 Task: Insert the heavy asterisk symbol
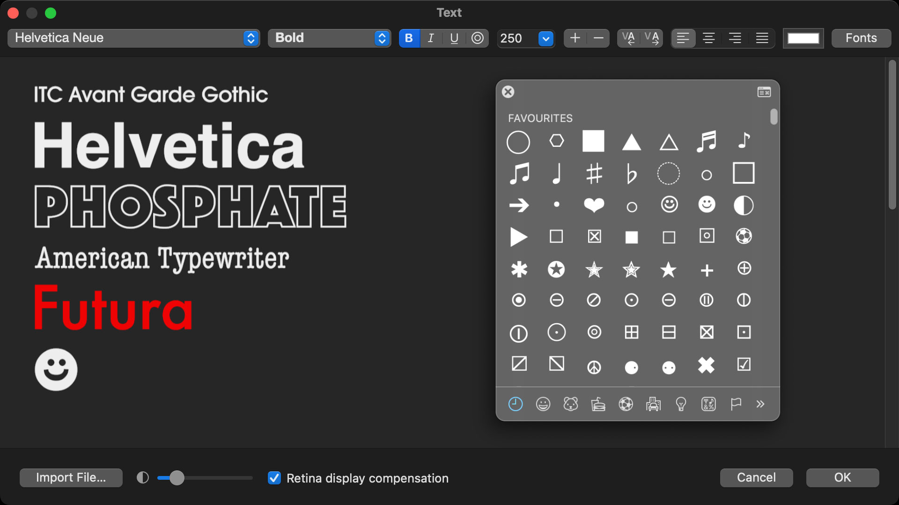[x=519, y=269]
